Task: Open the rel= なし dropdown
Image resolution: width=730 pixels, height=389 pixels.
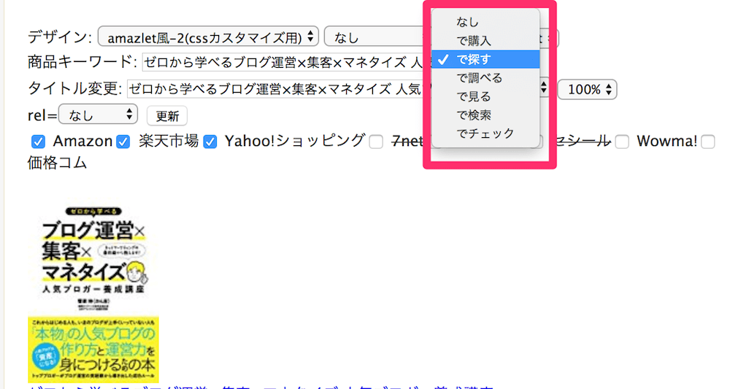Action: [99, 115]
